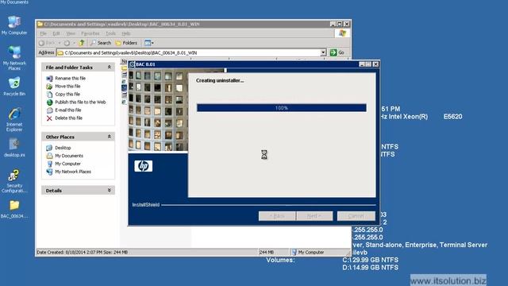Click Creating uninstaller text in installer
The image size is (508, 286).
pyautogui.click(x=220, y=80)
